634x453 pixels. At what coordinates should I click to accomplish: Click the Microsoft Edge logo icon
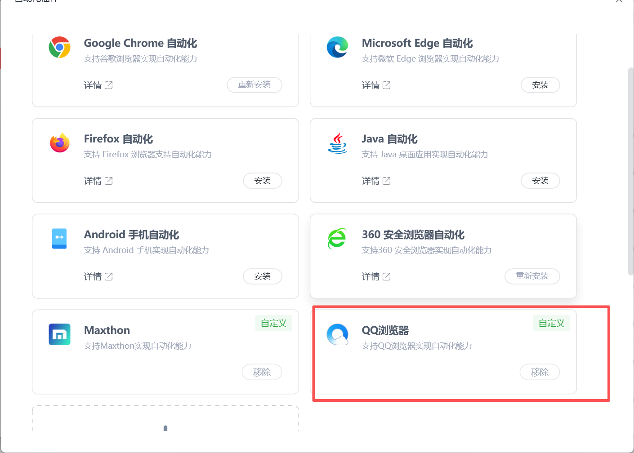coord(337,47)
